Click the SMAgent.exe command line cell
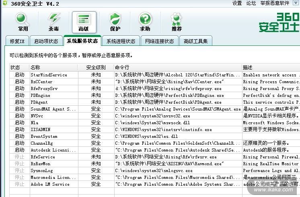Screen dimensions: 300x197 [178, 109]
